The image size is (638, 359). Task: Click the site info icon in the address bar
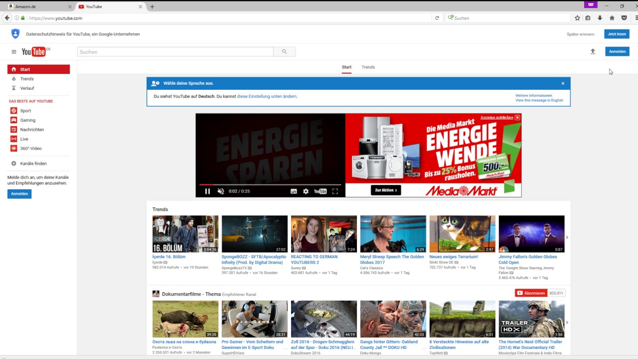pyautogui.click(x=17, y=18)
